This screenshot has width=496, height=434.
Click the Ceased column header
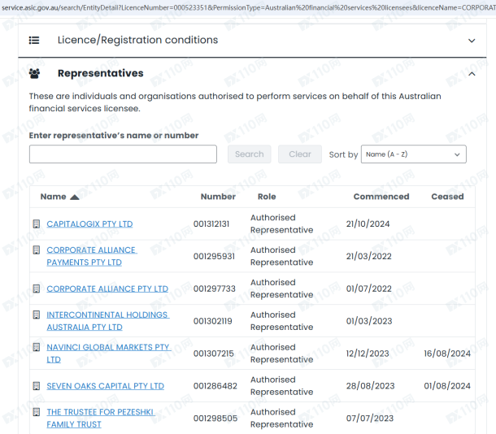[x=447, y=197]
